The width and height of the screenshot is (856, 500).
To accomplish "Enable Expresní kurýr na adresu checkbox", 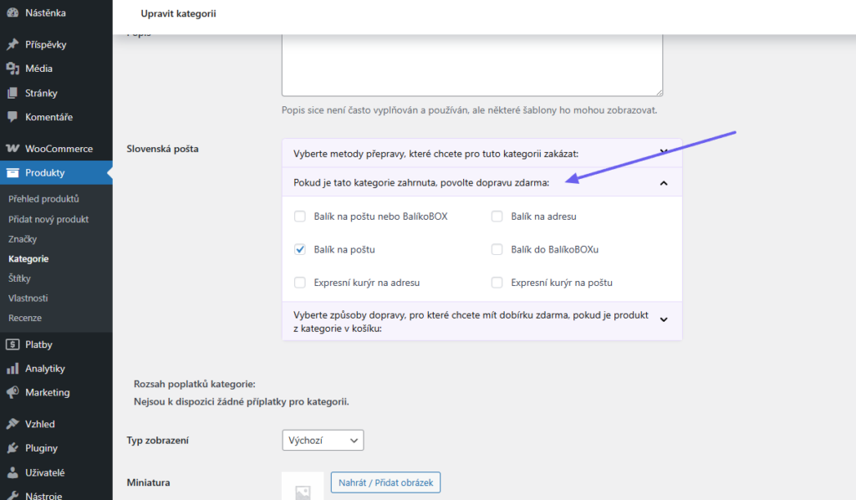I will pos(300,283).
